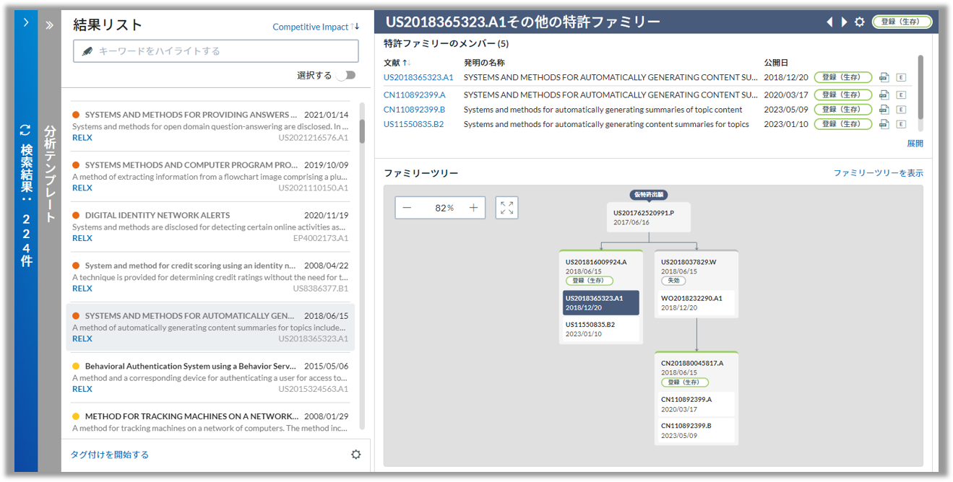Click fullscreen icon in family tree viewer
Viewport: 953px width, 482px height.
click(x=506, y=208)
